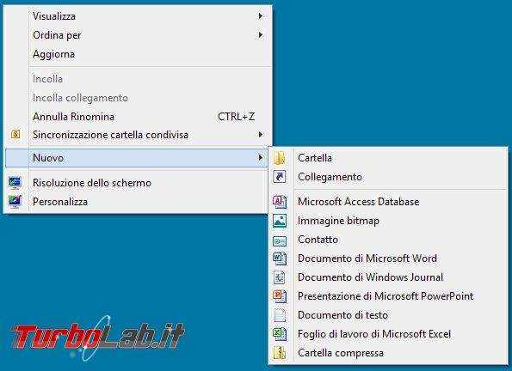Click the Personalizza display icon

click(15, 202)
